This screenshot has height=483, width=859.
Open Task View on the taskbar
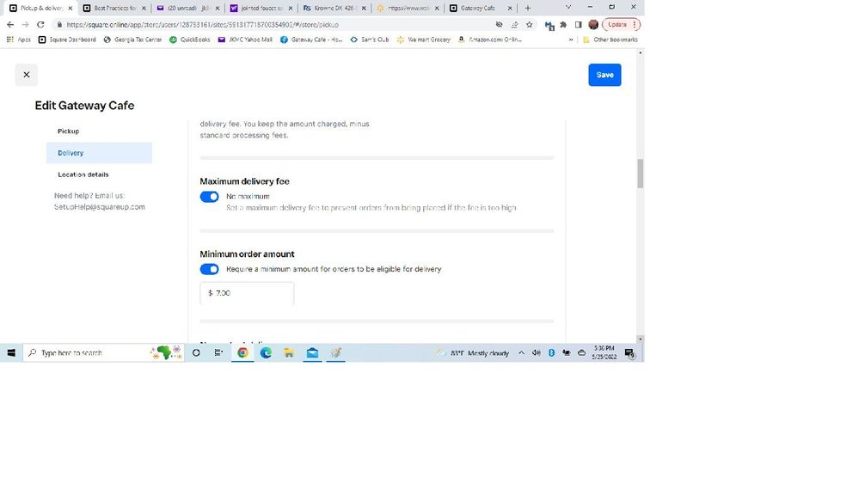point(218,353)
